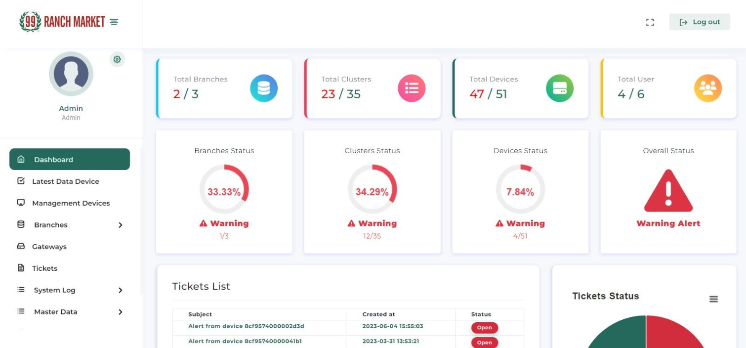The height and width of the screenshot is (348, 746).
Task: Click the 12/35 clusters warning count
Action: 372,236
